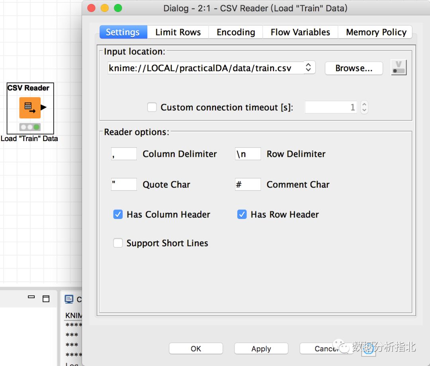
Task: Click the Load "Train" Data node label
Action: click(x=29, y=139)
